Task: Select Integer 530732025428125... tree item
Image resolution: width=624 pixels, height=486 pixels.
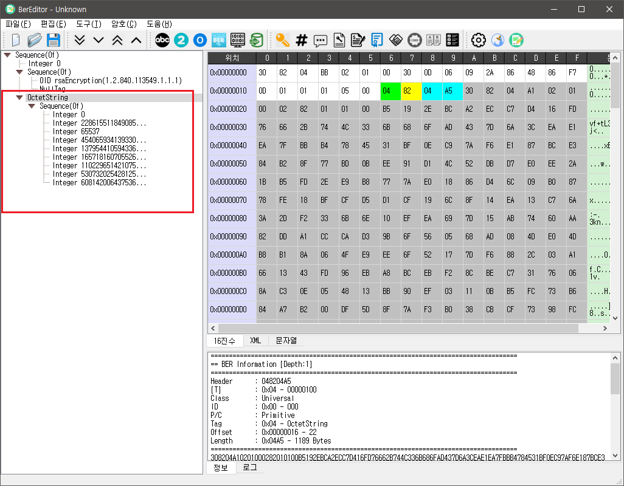Action: click(100, 174)
